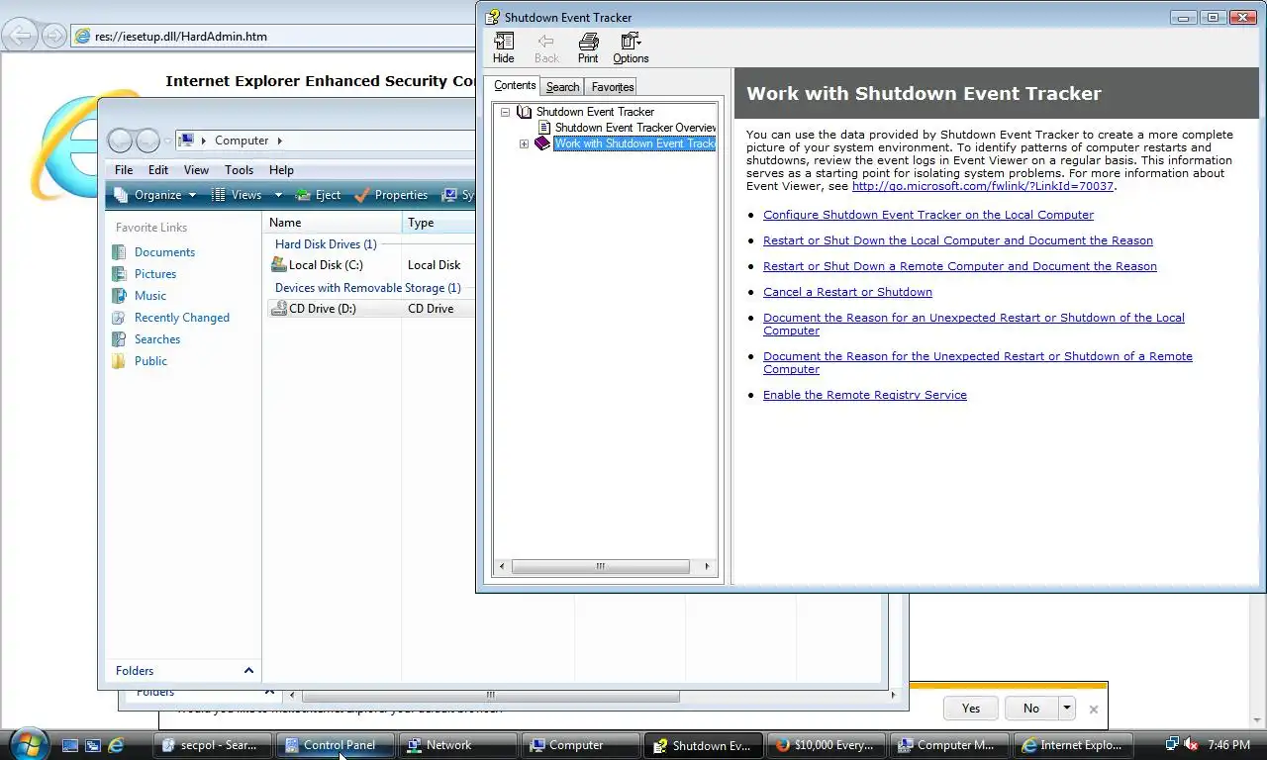
Task: Open Tools menu in Computer window
Action: 239,170
